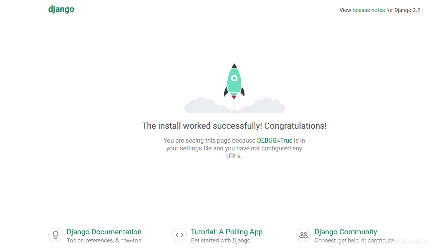Click the lightbulb documentation icon
The image size is (432, 249).
[56, 235]
